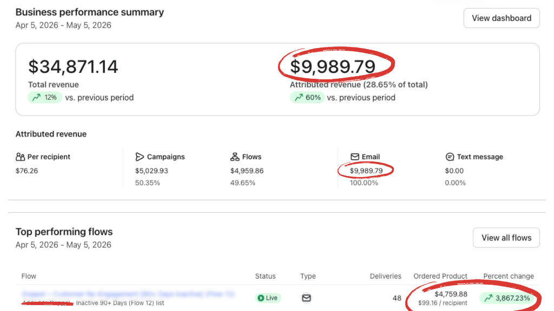This screenshot has height=311, width=554.
Task: Click the Deliveries column header
Action: tap(385, 276)
